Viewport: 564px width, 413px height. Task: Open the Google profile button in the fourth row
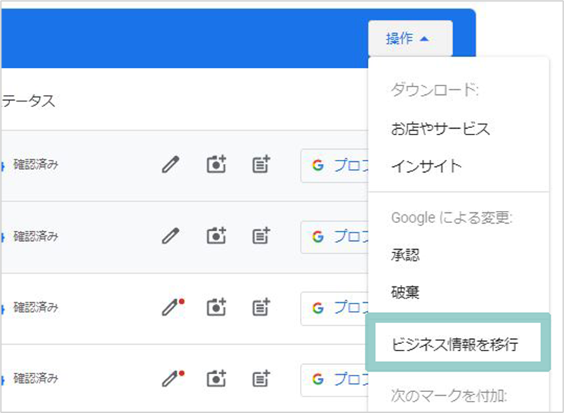[x=335, y=380]
